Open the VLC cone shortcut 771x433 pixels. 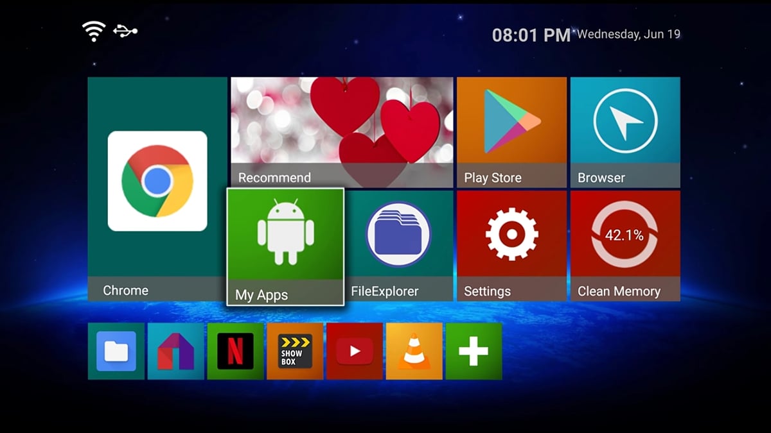(414, 351)
